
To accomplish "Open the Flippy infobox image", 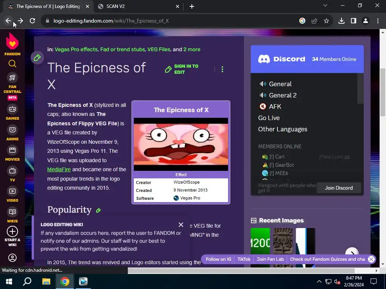I will [x=181, y=144].
